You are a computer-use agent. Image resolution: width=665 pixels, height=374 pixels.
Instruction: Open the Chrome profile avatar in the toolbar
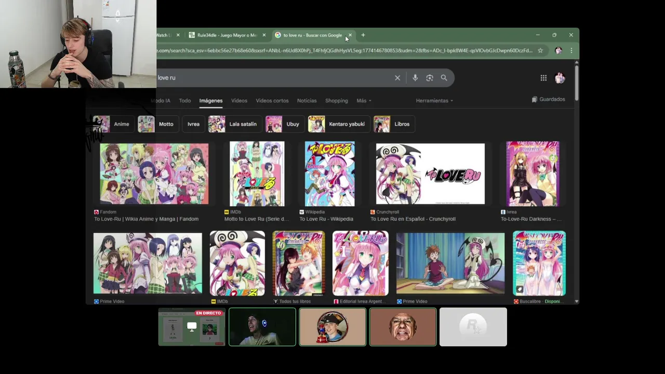click(x=558, y=50)
